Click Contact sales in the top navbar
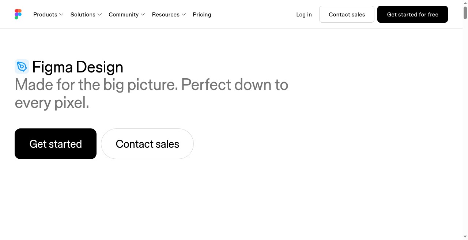Image resolution: width=468 pixels, height=240 pixels. pyautogui.click(x=347, y=14)
